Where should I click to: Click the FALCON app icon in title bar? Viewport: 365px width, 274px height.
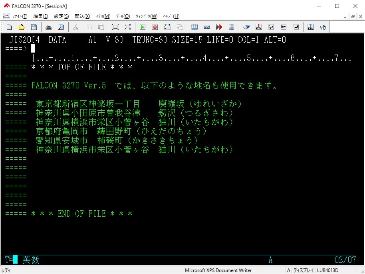click(7, 6)
